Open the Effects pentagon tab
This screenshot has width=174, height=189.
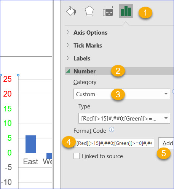(89, 11)
